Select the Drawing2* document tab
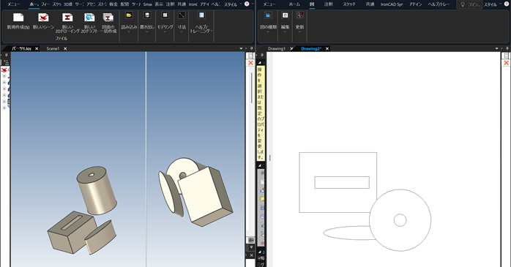511x267 pixels. click(x=311, y=48)
